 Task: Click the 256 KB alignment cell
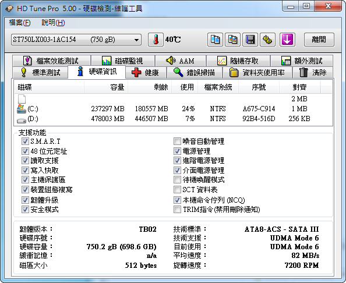[299, 119]
